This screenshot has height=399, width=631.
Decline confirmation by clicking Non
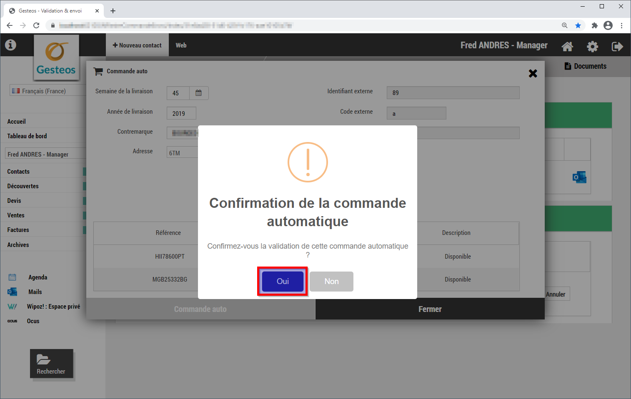tap(331, 282)
